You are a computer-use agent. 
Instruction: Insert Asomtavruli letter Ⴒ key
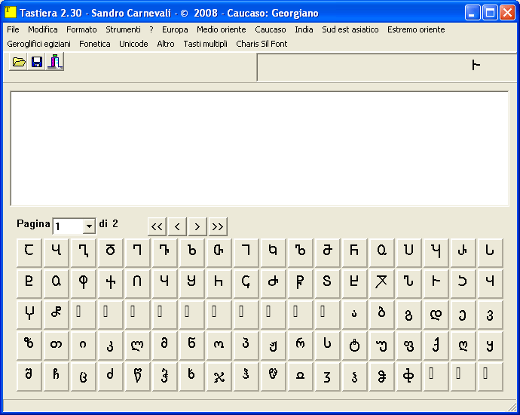(29, 284)
